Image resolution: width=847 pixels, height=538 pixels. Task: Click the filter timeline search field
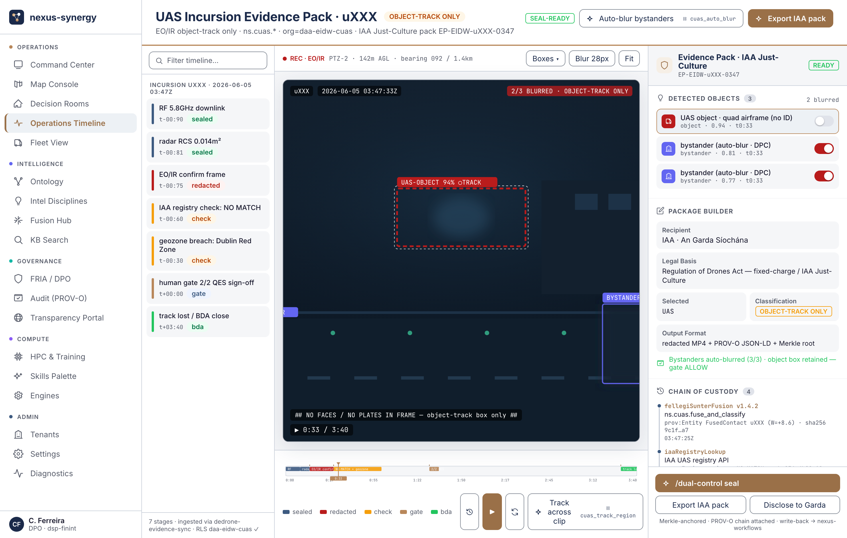click(x=208, y=60)
